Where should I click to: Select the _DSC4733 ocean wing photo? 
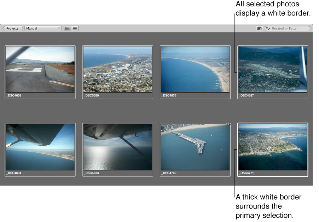click(x=117, y=147)
